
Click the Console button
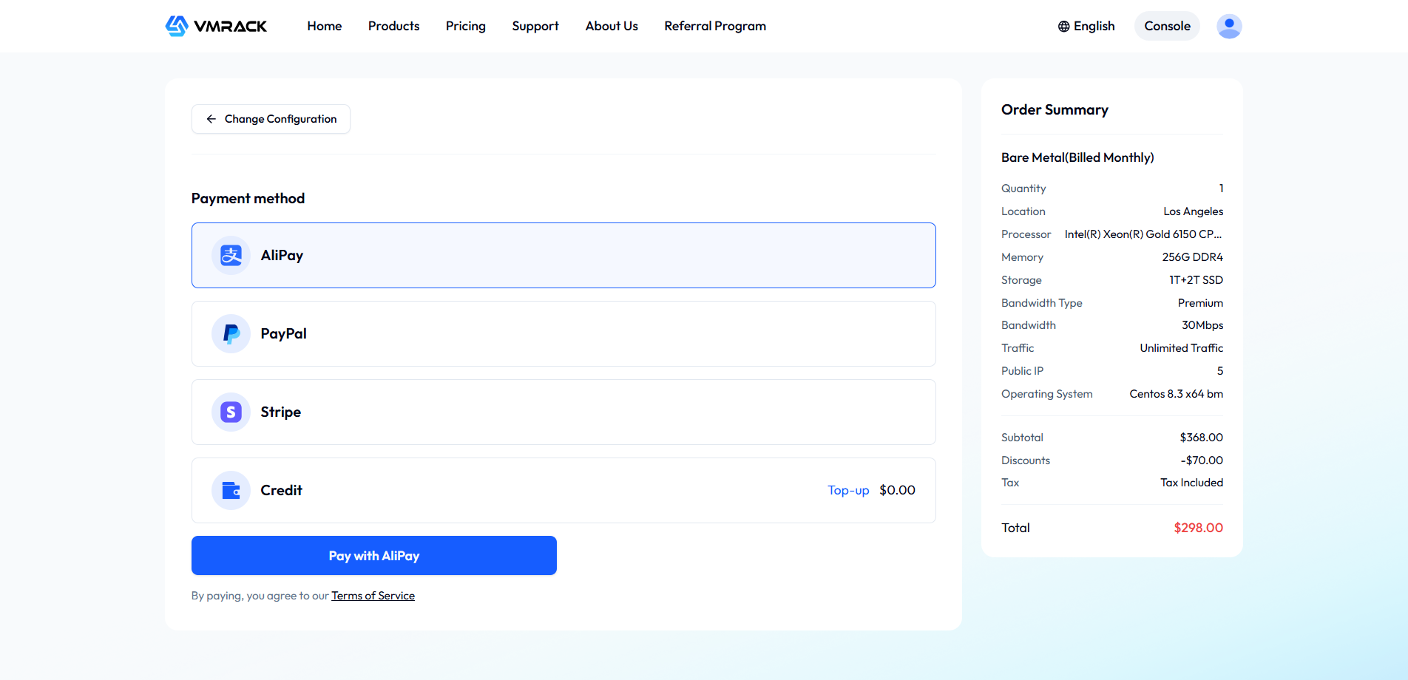click(x=1167, y=26)
